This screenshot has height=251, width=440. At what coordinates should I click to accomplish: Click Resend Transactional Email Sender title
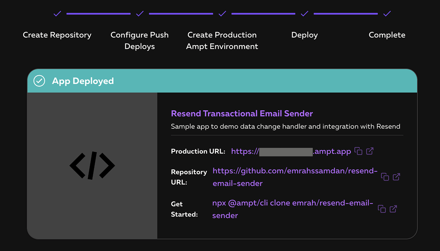pos(242,113)
